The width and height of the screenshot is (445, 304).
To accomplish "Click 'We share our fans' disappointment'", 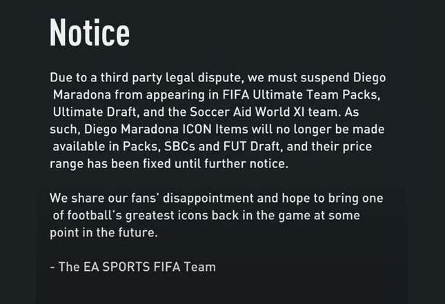I will (x=152, y=199).
